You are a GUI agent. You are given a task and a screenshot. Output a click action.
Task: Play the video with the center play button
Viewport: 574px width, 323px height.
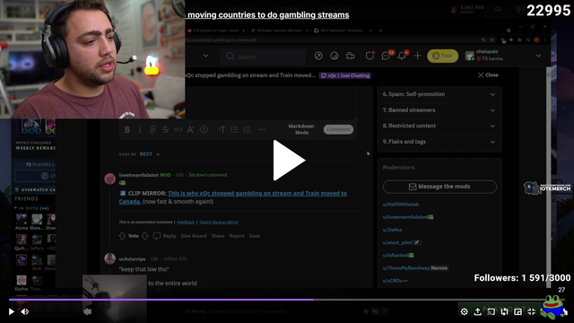(289, 160)
